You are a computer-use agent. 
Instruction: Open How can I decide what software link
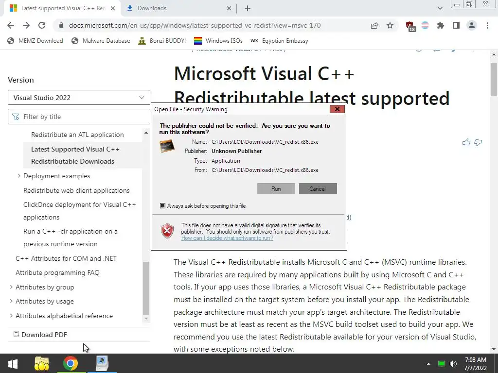pyautogui.click(x=227, y=238)
